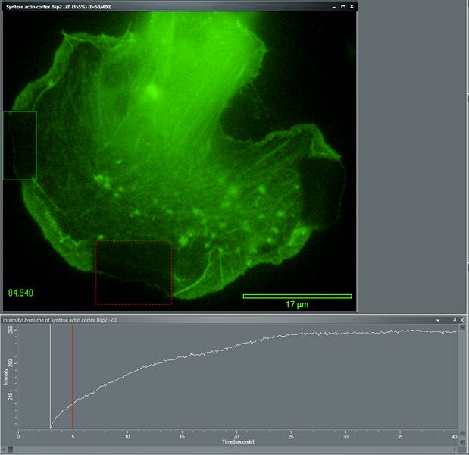Click the minus button atop graph's vertical scrollbar
469x455 pixels.
(x=462, y=327)
